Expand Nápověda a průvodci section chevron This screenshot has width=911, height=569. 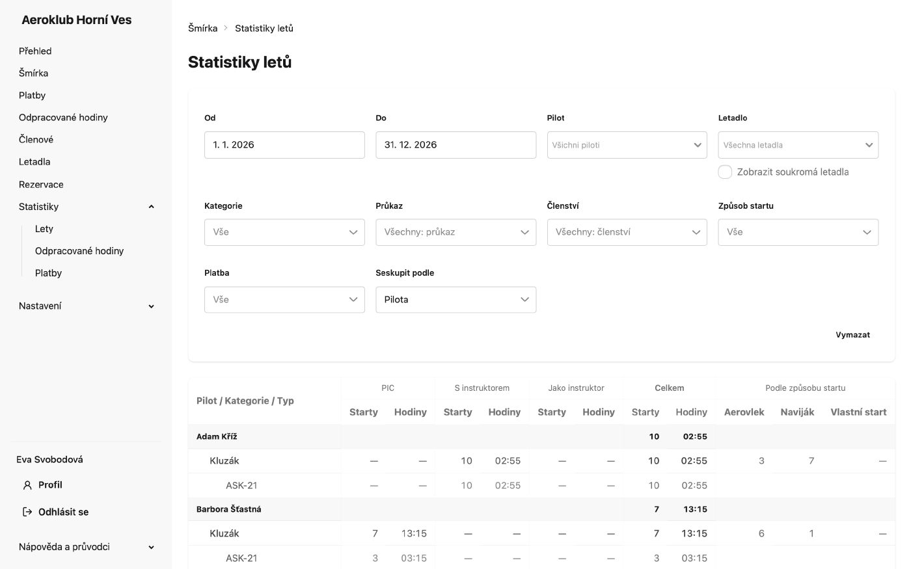pos(151,548)
